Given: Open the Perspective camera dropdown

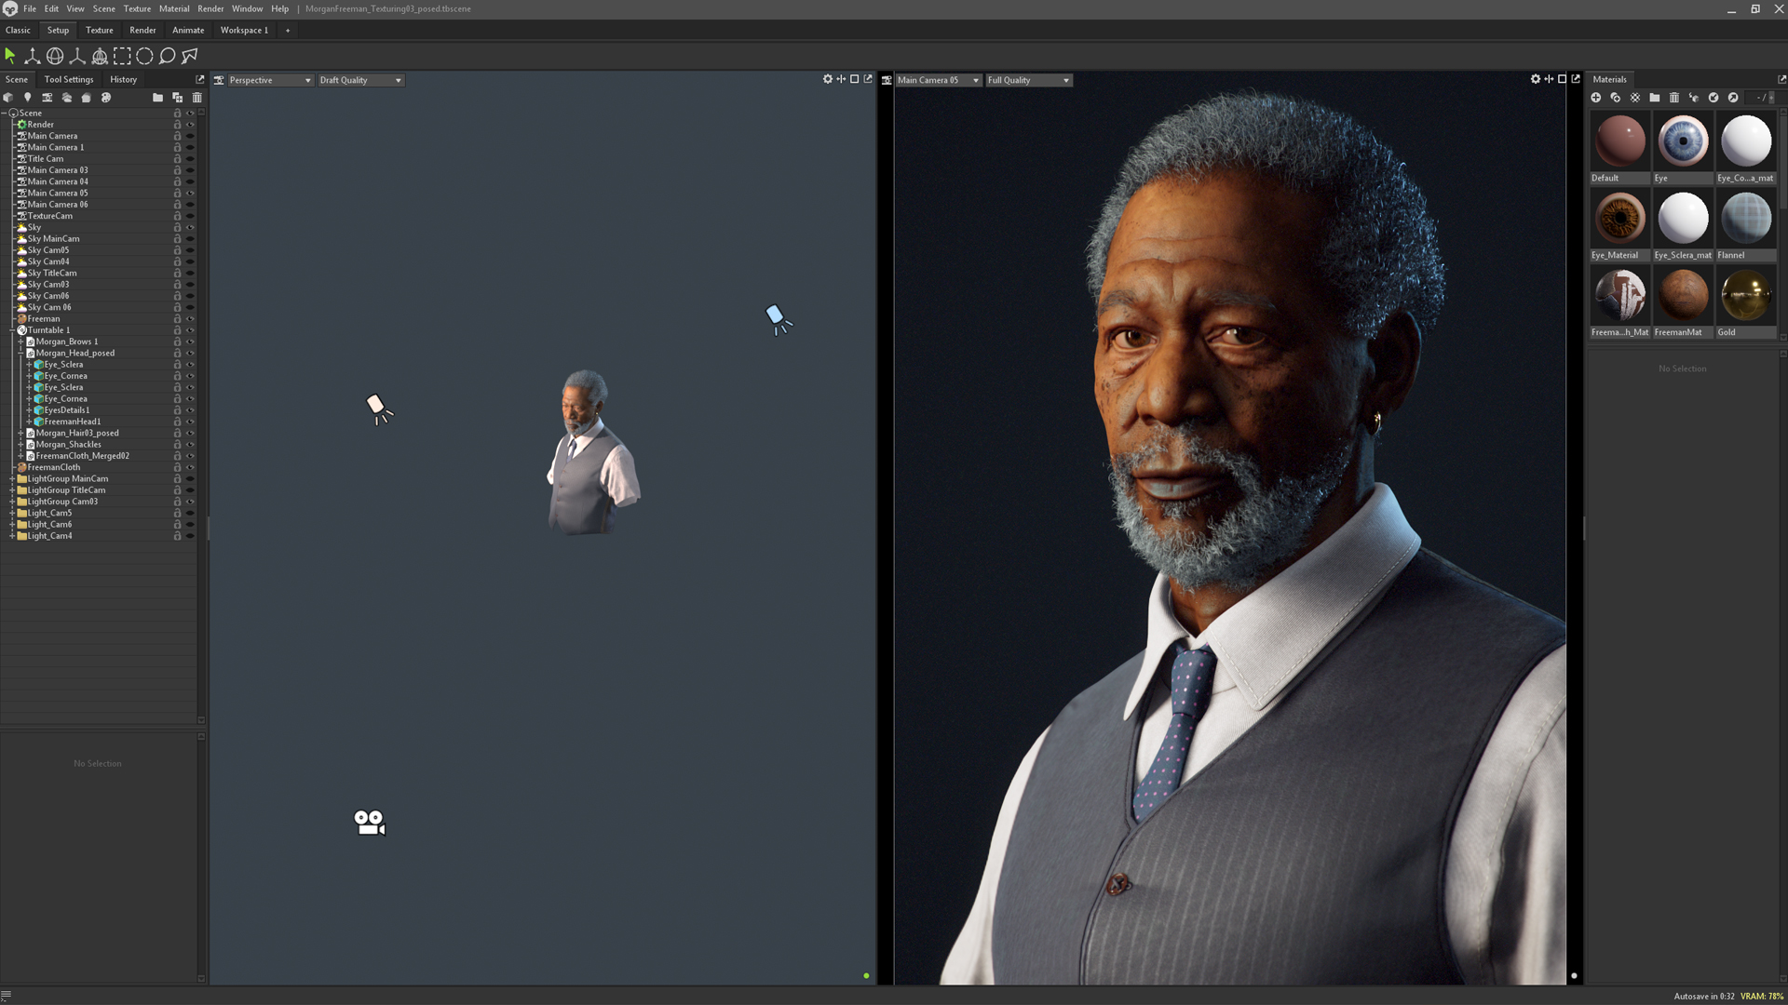Looking at the screenshot, I should [x=269, y=80].
